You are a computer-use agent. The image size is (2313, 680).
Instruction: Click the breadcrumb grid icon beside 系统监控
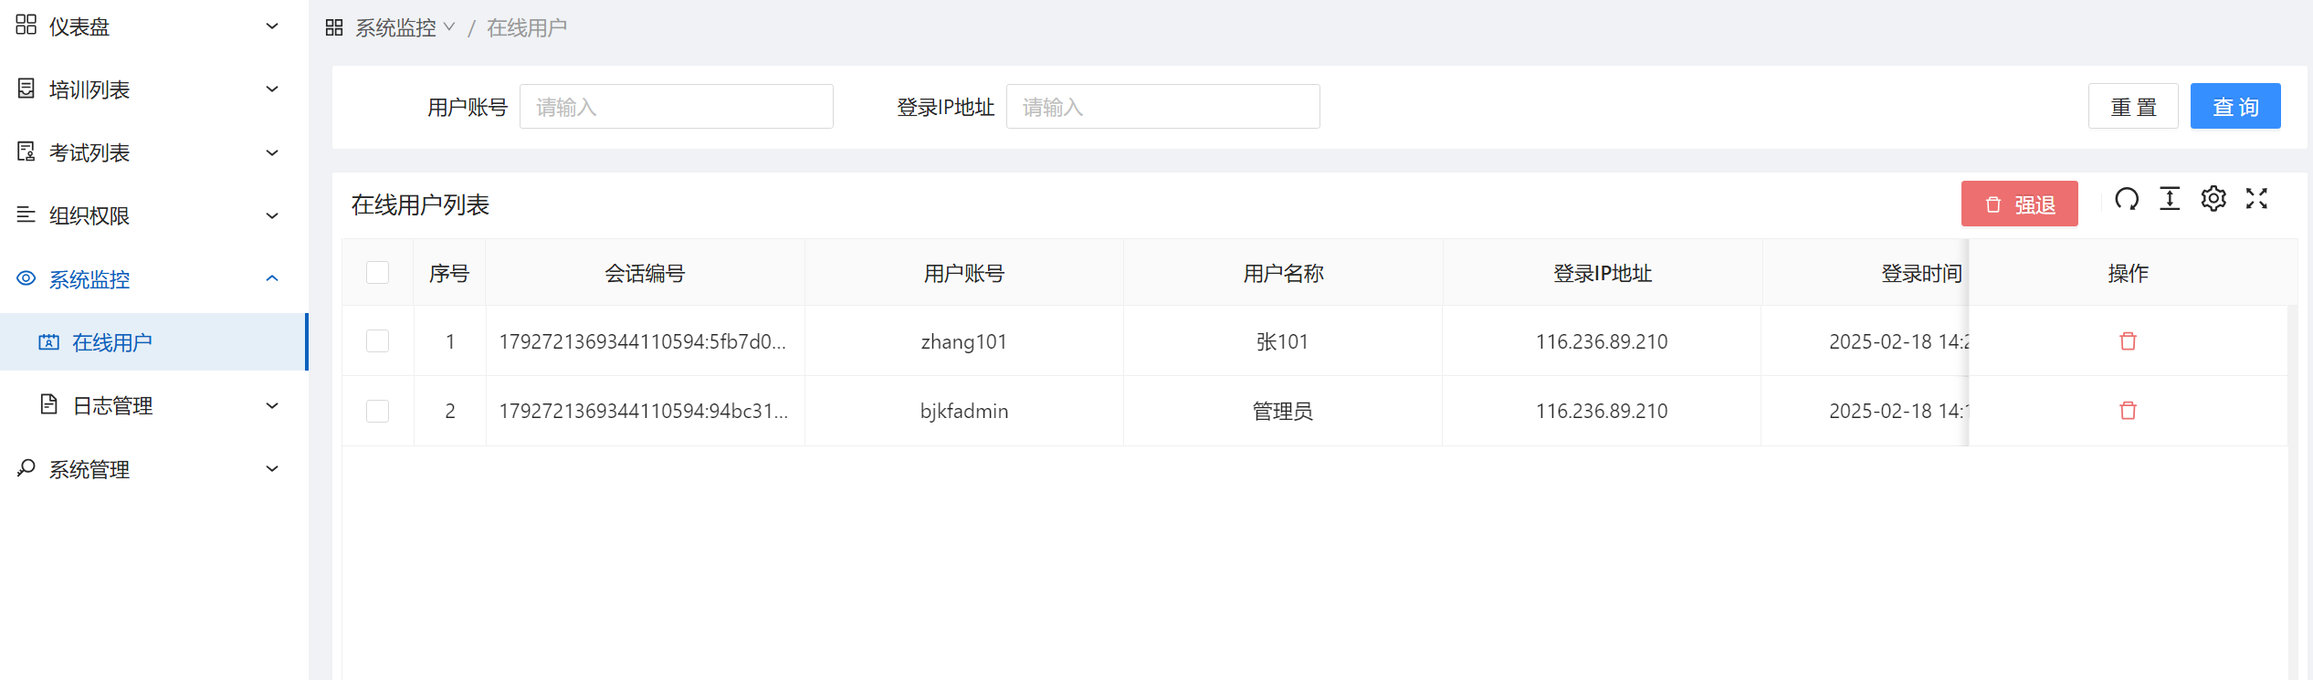pos(334,27)
